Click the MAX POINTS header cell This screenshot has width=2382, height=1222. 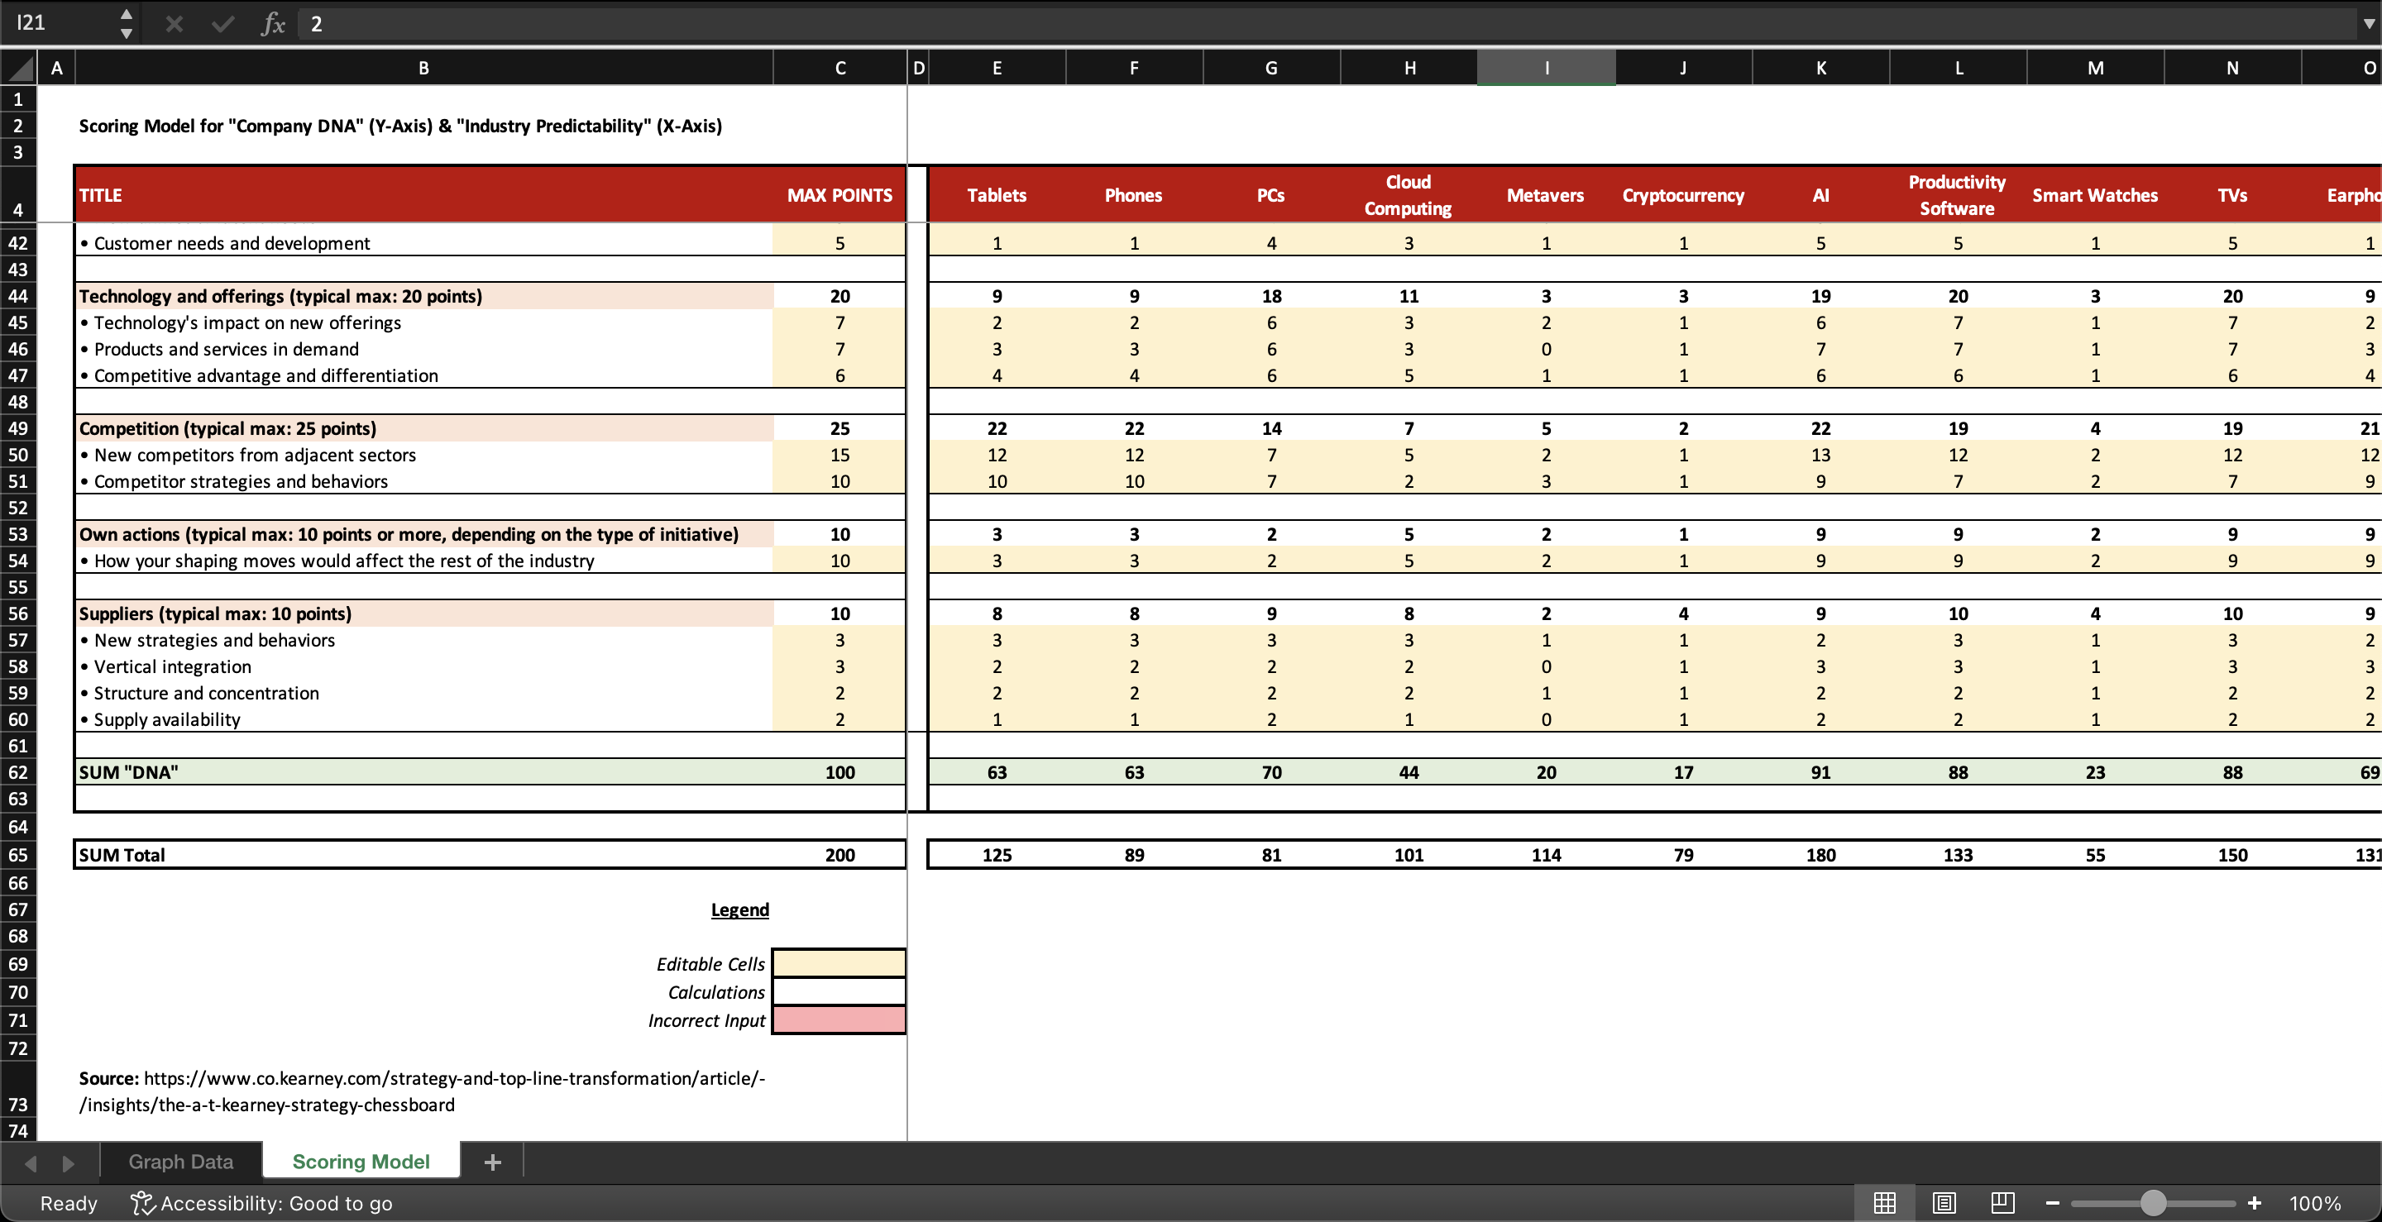click(839, 195)
